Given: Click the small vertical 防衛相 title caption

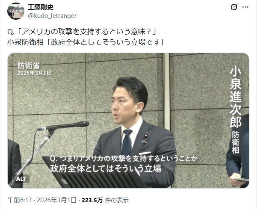Looking at the screenshot, I should click(236, 142).
